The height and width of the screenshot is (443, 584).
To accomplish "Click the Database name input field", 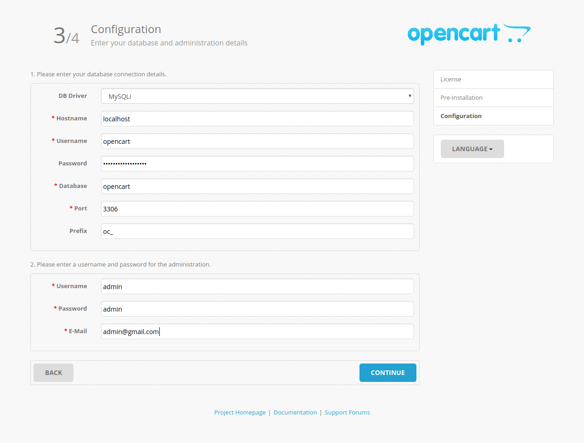I will click(x=257, y=186).
